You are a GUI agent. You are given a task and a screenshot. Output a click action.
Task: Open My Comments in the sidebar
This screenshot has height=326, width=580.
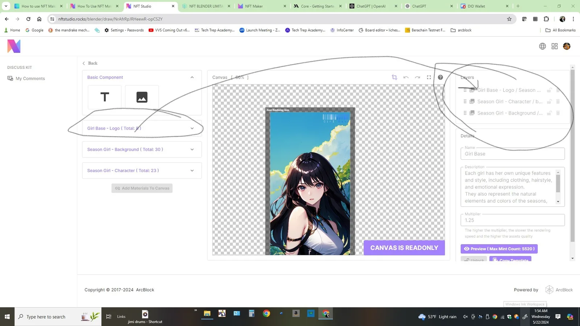point(26,79)
